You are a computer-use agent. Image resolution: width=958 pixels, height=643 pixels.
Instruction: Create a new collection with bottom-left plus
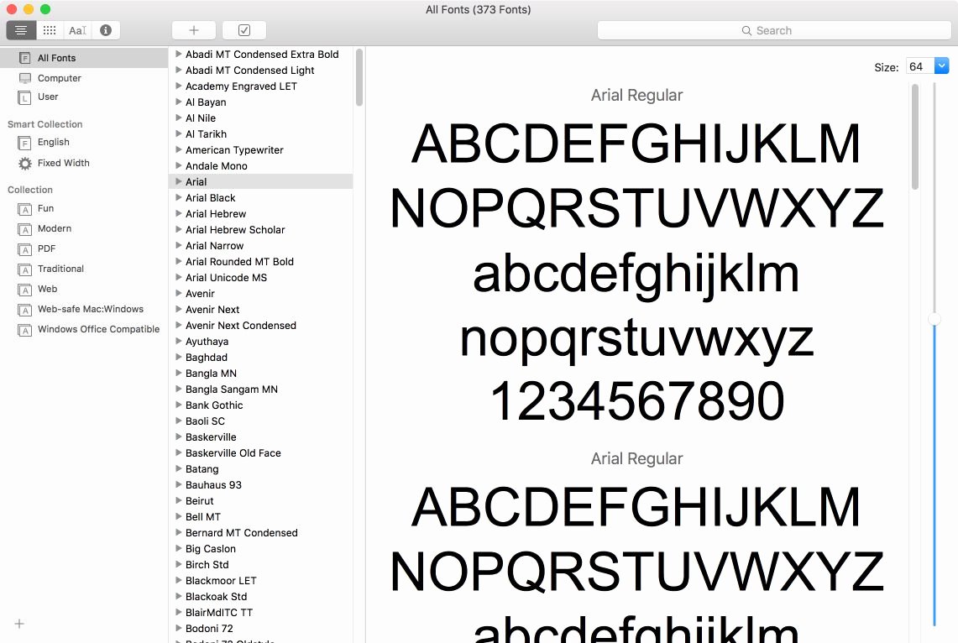(18, 624)
